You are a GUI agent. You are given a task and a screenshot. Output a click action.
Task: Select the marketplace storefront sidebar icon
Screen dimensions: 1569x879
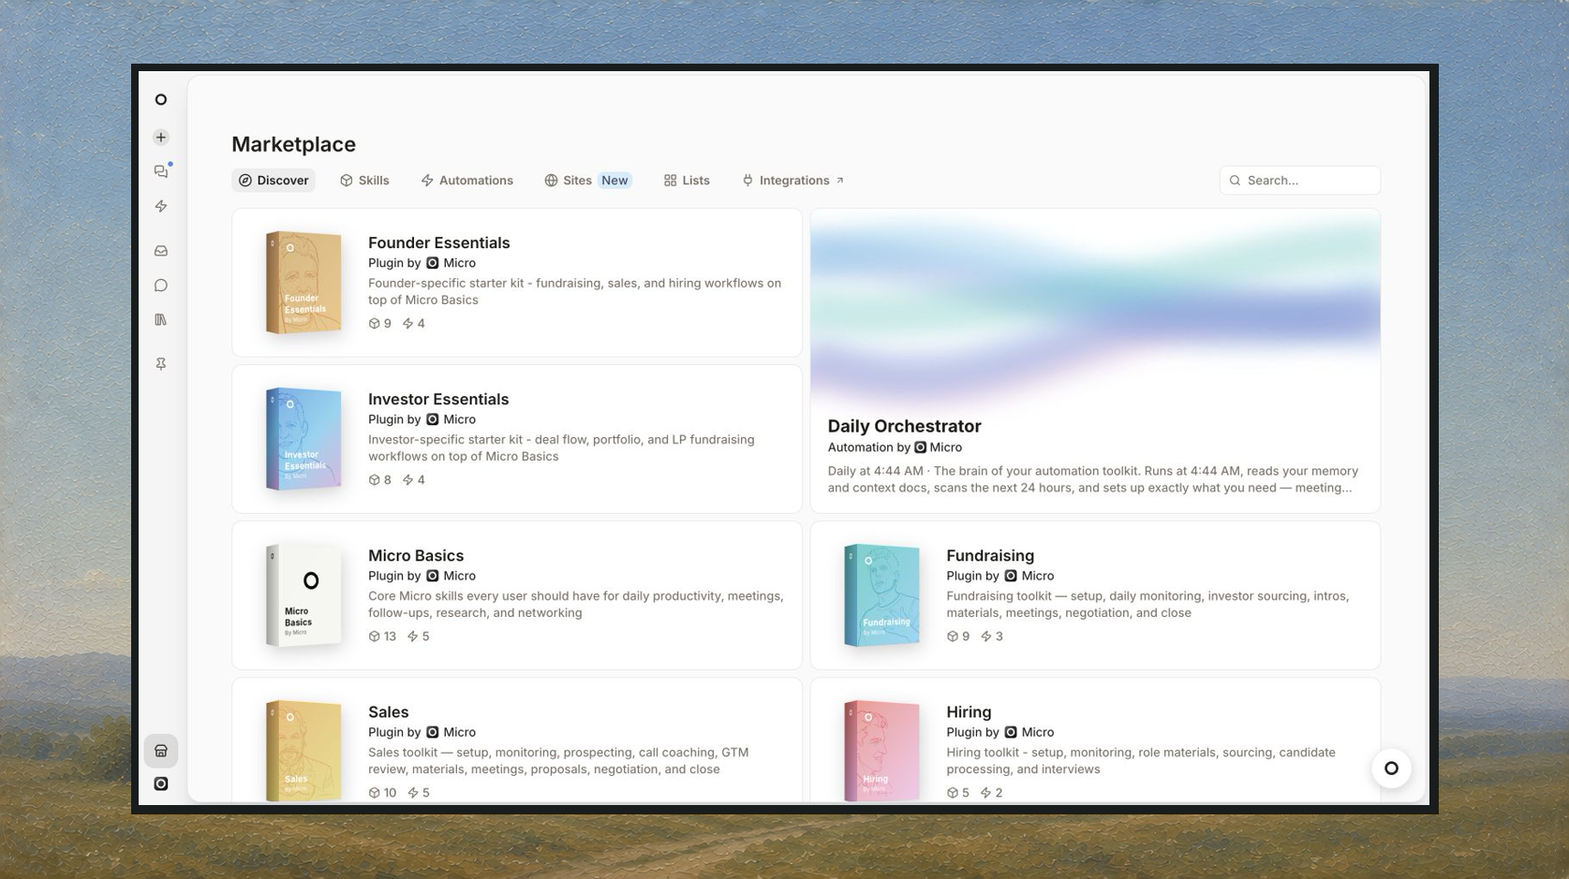(x=161, y=751)
